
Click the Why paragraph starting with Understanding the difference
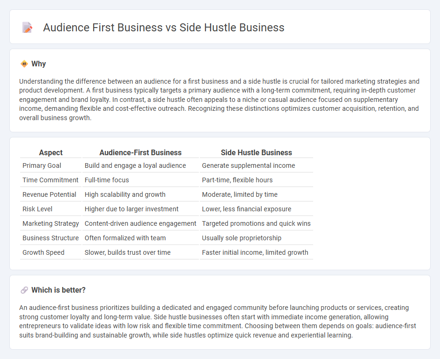coord(220,100)
